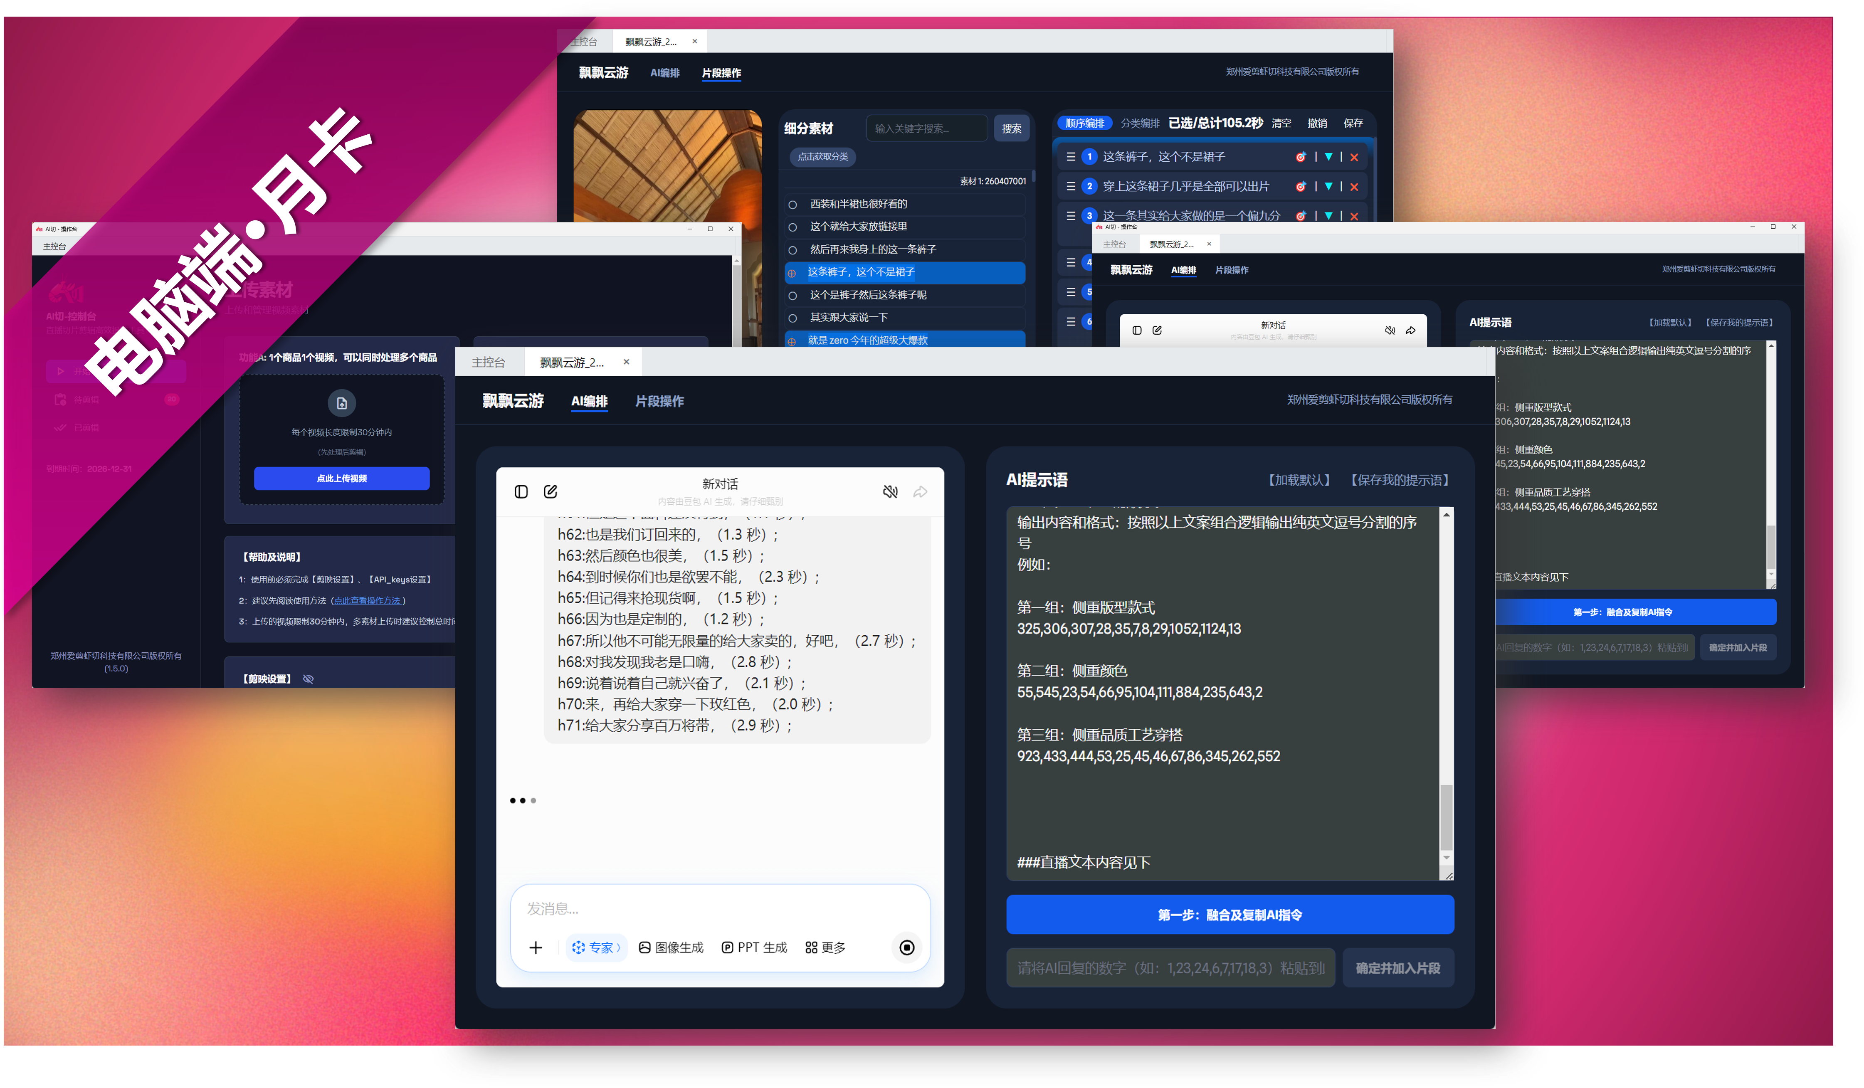This screenshot has width=1864, height=1088.
Task: Click the muted speaker icon in front chat
Action: pyautogui.click(x=891, y=492)
